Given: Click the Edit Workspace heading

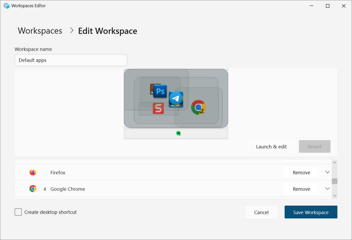Looking at the screenshot, I should tap(108, 31).
